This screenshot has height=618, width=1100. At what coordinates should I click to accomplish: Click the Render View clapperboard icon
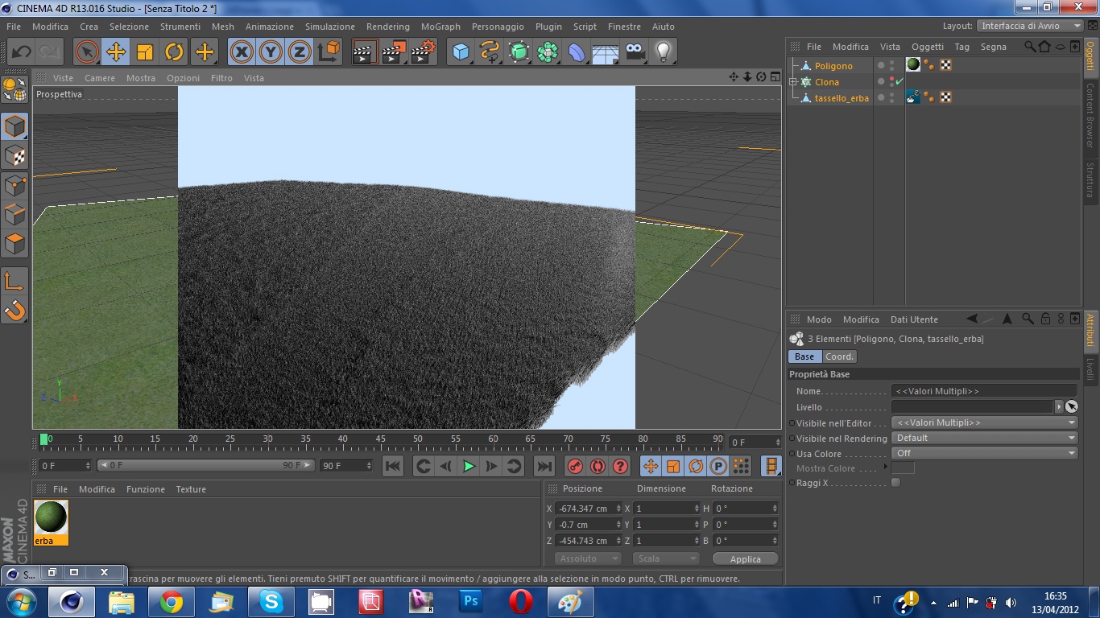coord(366,52)
